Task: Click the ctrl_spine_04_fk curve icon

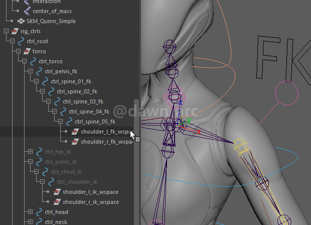Action: 63,111
